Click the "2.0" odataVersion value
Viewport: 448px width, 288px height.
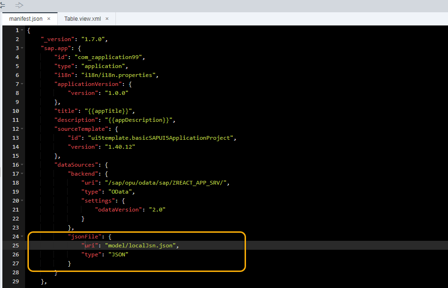[157, 210]
